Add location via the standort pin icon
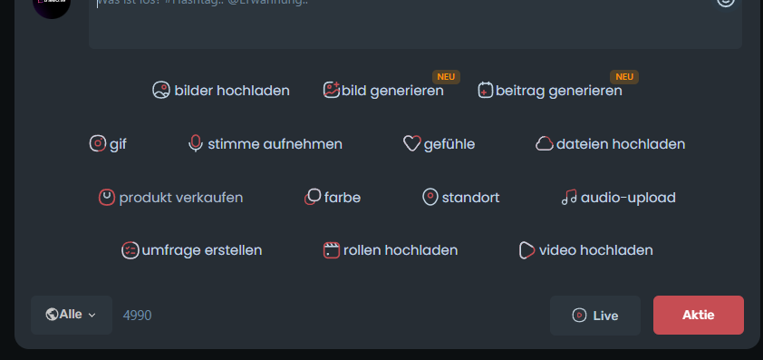Screen dimensions: 763x360 (x=430, y=198)
